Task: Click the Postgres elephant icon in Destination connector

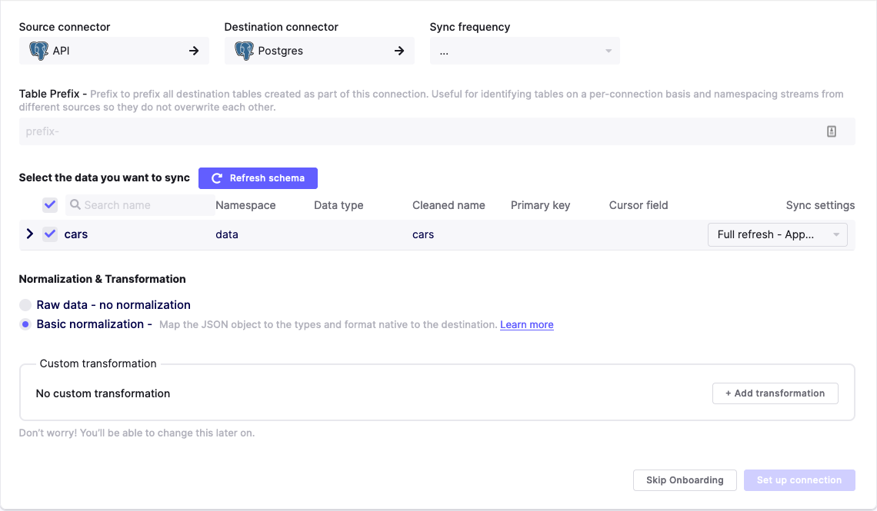Action: pos(244,51)
